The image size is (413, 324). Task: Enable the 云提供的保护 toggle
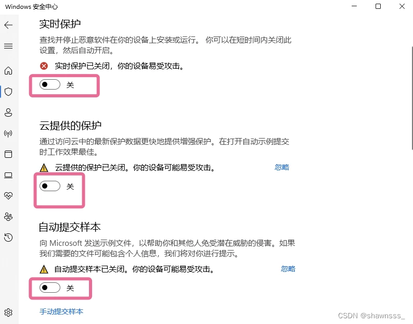click(50, 186)
